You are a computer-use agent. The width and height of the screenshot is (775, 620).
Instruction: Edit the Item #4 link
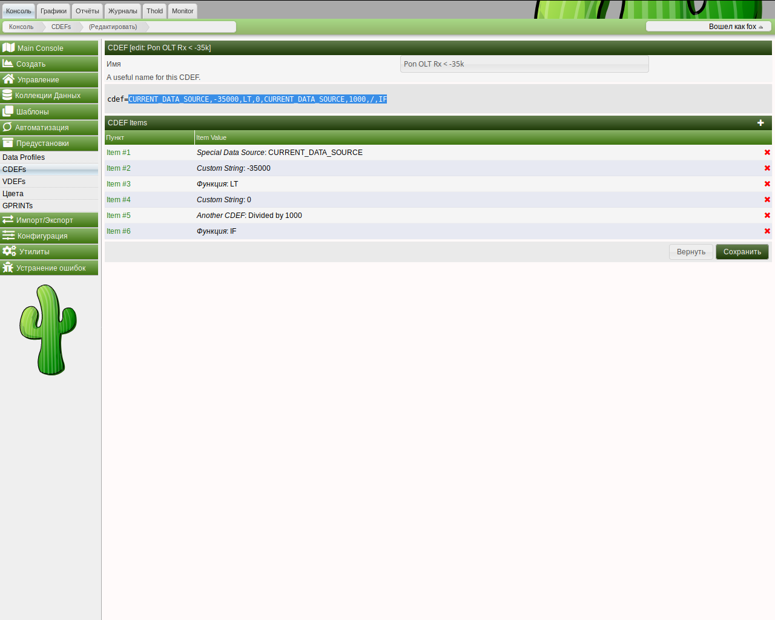point(119,200)
